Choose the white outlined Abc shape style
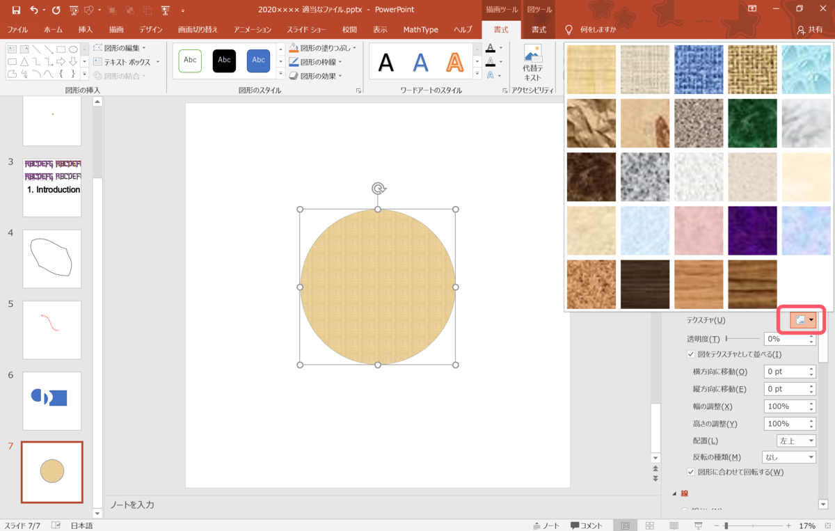Screen dimensions: 835x531 point(190,61)
